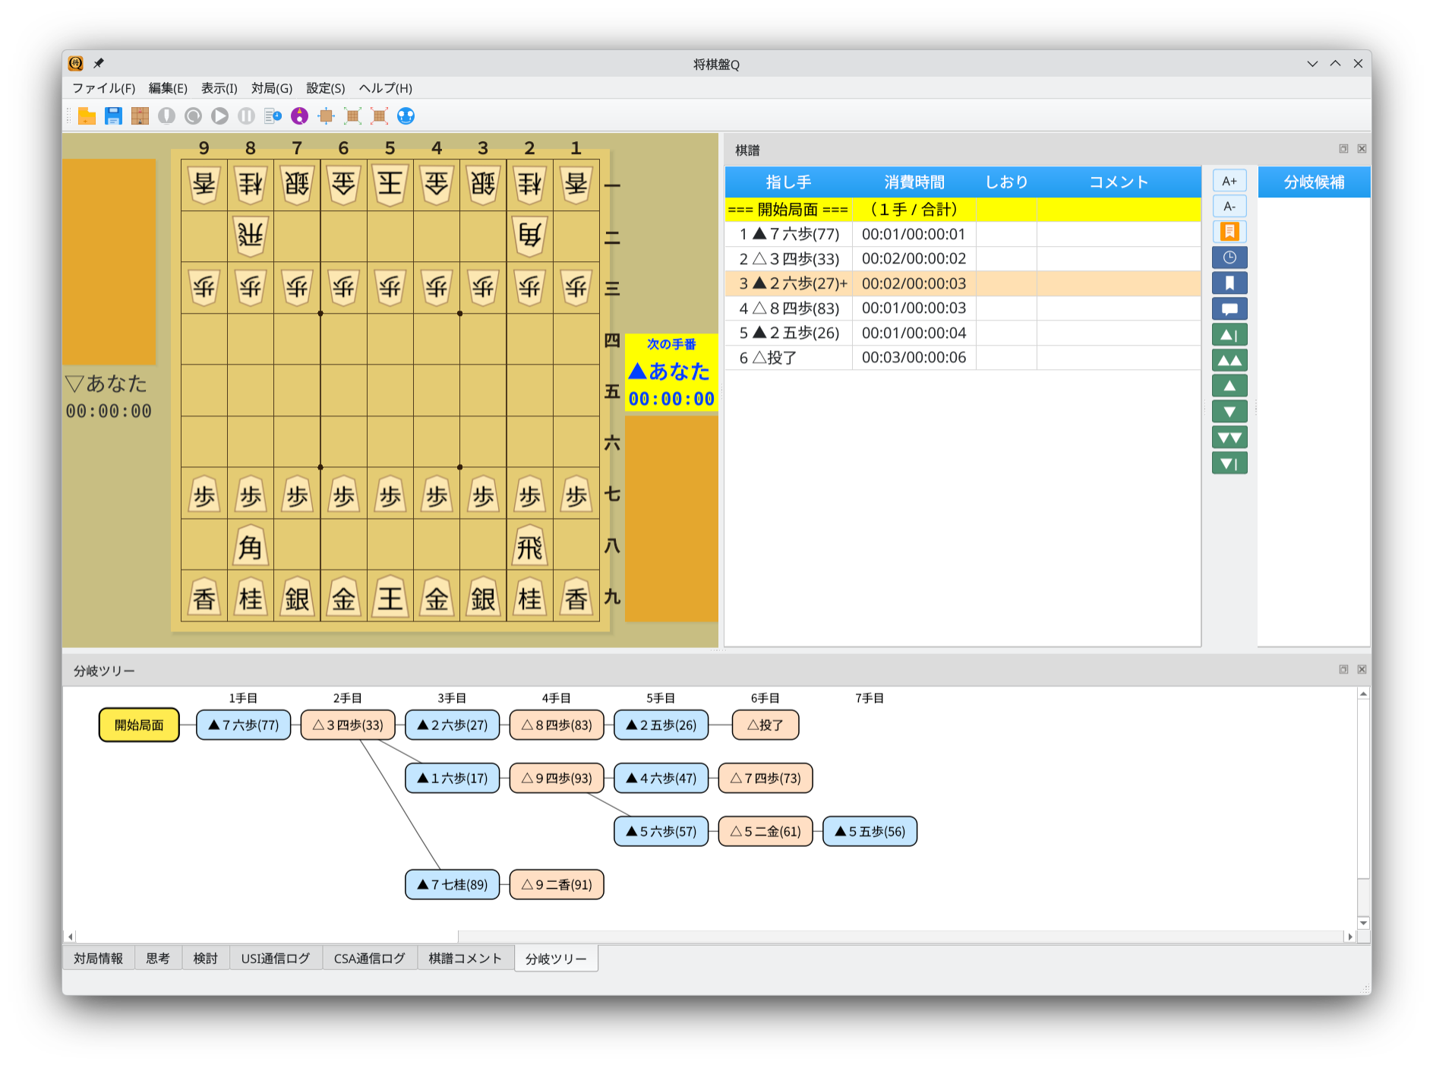This screenshot has width=1433, height=1068.
Task: Save the game record via the save icon
Action: 114,115
